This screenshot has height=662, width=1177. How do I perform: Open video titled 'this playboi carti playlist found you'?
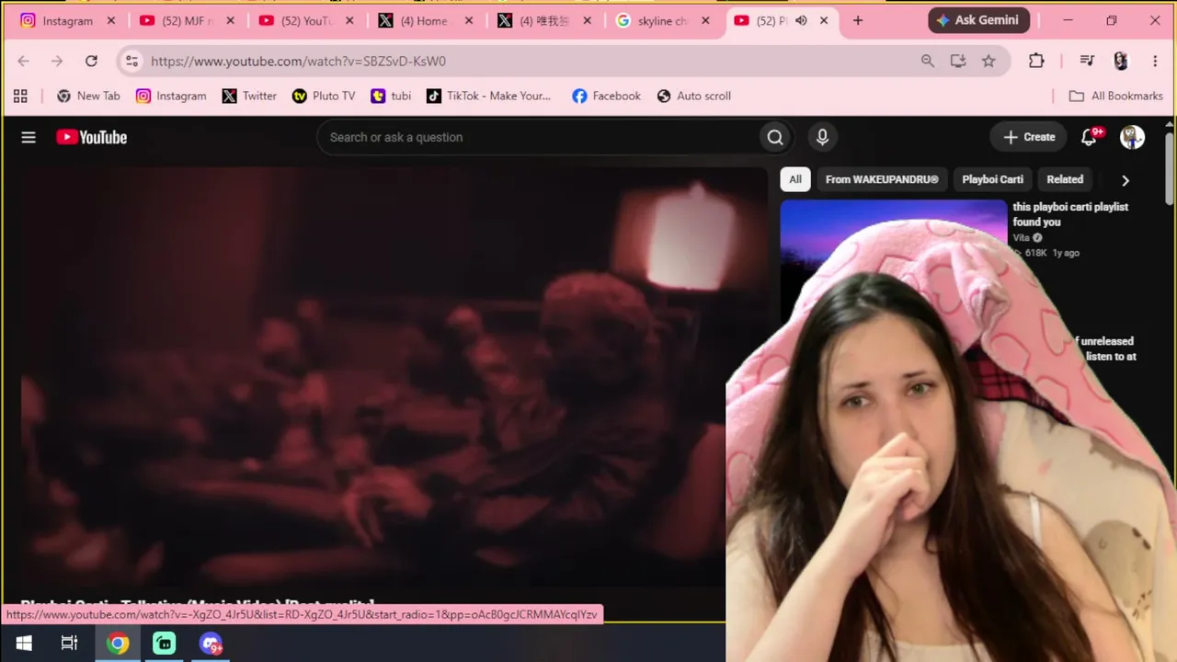click(x=1070, y=214)
